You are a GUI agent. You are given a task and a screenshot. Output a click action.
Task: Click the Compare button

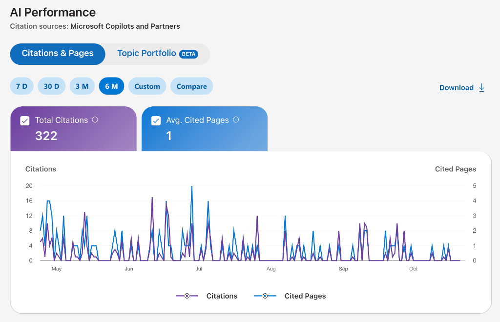191,86
